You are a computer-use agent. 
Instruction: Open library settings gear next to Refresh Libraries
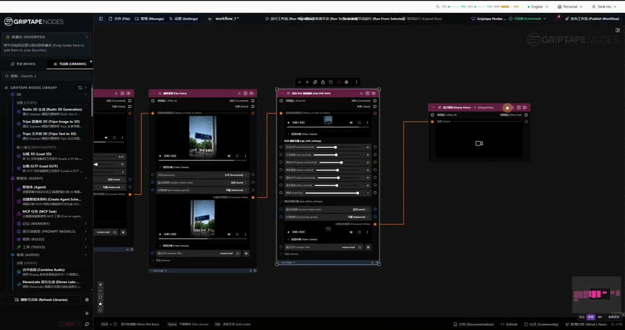click(x=87, y=300)
